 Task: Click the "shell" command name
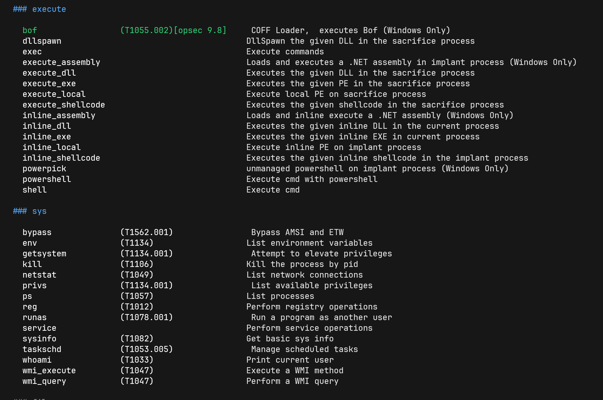tap(35, 190)
